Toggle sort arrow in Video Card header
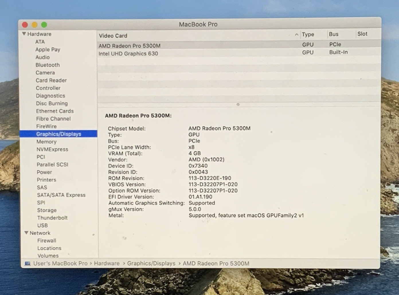 coord(296,35)
